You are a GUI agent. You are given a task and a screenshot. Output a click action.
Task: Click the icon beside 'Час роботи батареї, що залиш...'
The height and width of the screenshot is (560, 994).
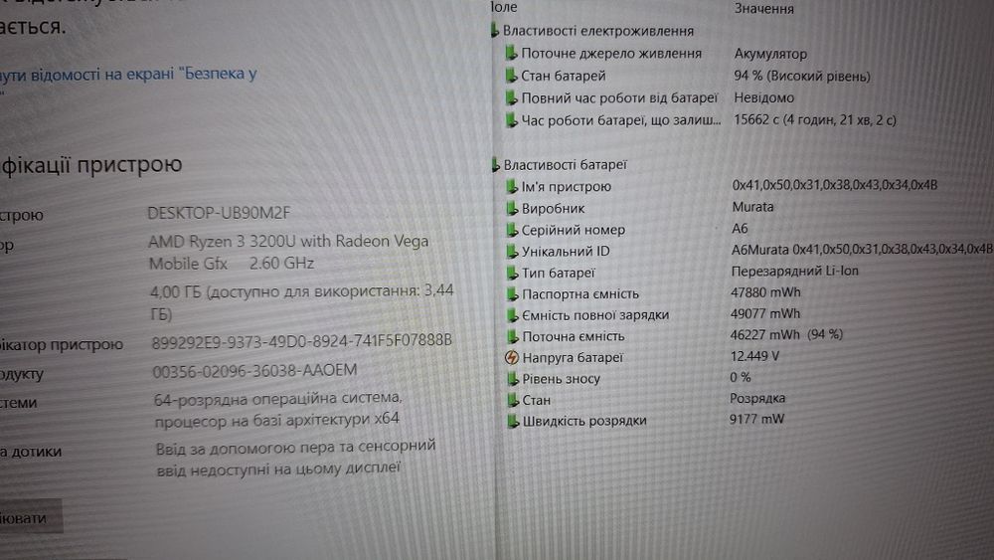[x=512, y=120]
